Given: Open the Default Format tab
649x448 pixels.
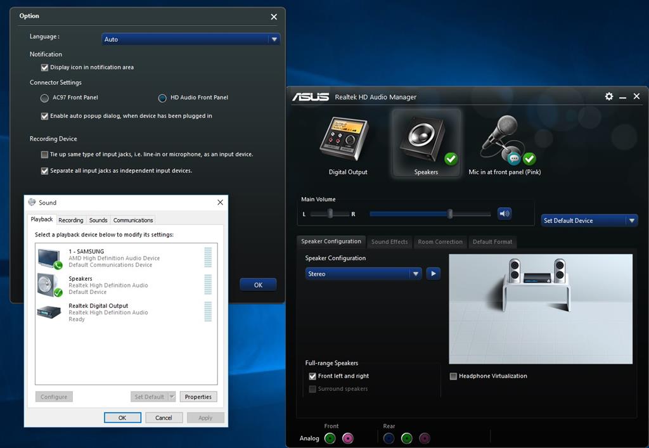Looking at the screenshot, I should pos(492,241).
